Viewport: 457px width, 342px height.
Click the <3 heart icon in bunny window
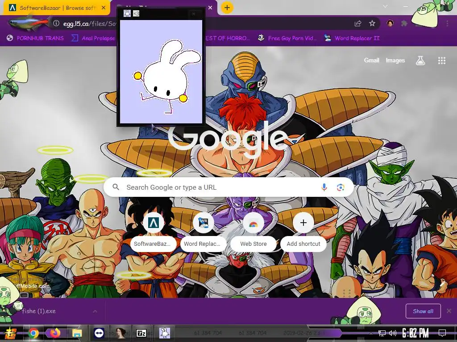tap(136, 13)
